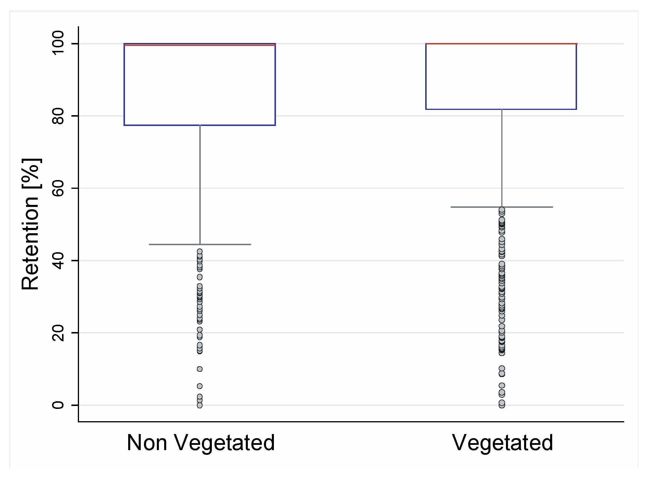Screen dimensions: 647x477
Task: Select the isolated Non Vegetated outlier near 35
Action: click(200, 277)
